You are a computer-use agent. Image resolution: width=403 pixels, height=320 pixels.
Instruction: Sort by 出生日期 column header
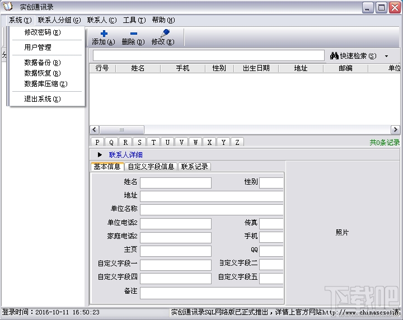256,68
